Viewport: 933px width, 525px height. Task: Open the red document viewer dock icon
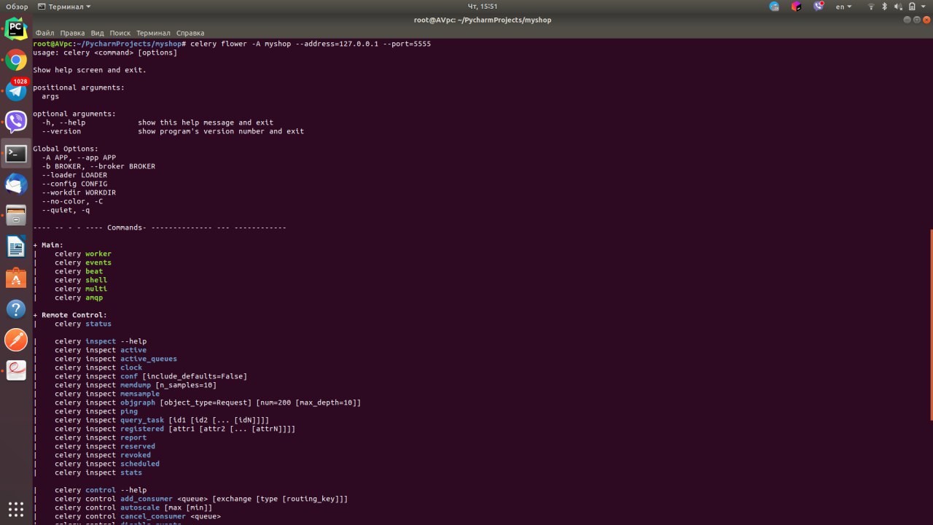click(x=16, y=370)
